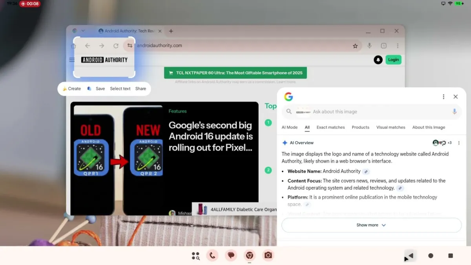The image size is (471, 265).
Task: Tap the microphone icon in Chrome toolbar
Action: 369,46
